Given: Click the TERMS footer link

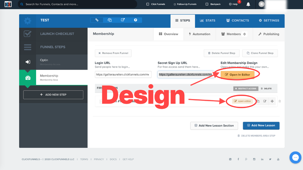Looking at the screenshot, I should tap(84, 159).
